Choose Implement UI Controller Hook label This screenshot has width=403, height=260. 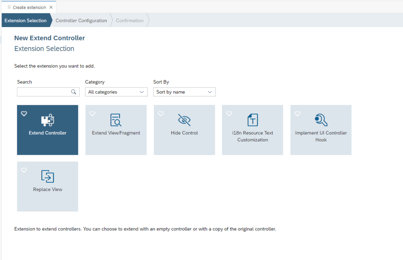point(321,136)
